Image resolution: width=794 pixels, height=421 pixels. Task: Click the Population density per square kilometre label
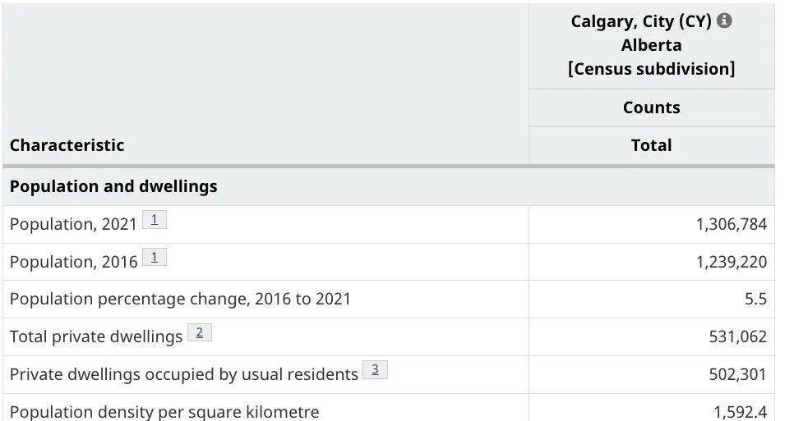point(164,412)
